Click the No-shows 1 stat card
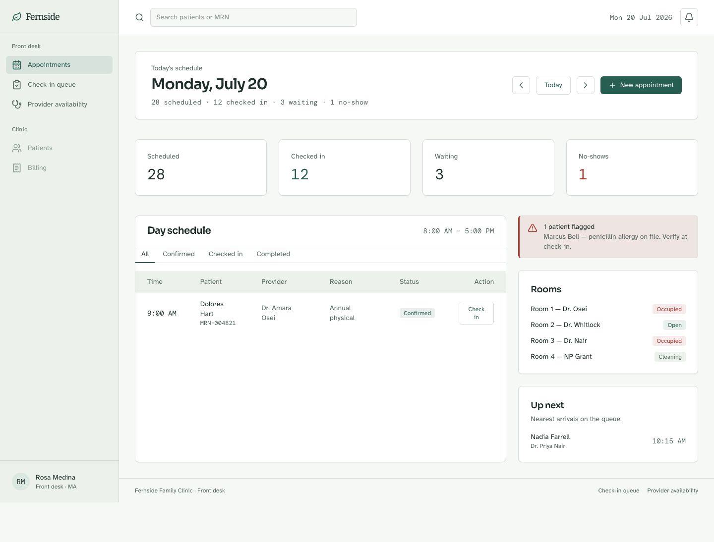Viewport: 714px width, 542px height. (x=632, y=167)
